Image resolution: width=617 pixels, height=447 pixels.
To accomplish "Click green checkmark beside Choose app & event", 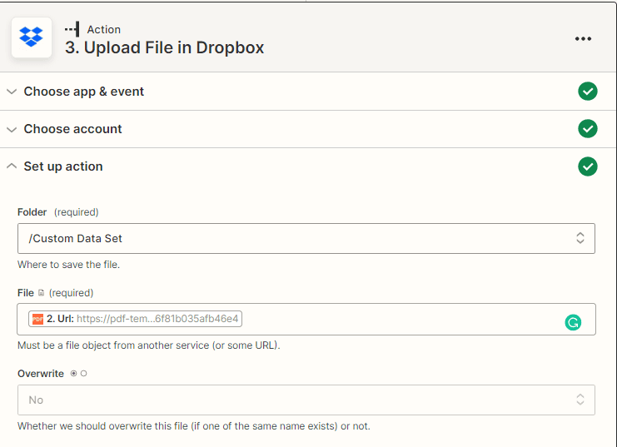I will 588,92.
